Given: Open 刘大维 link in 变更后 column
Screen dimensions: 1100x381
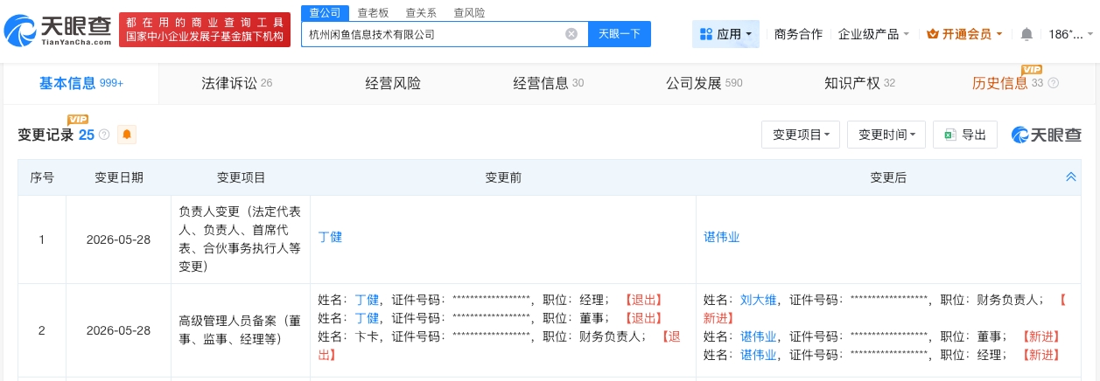Looking at the screenshot, I should tap(759, 300).
